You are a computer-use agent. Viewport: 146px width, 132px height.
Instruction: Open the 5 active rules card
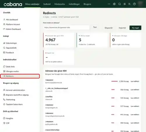(x=92, y=40)
